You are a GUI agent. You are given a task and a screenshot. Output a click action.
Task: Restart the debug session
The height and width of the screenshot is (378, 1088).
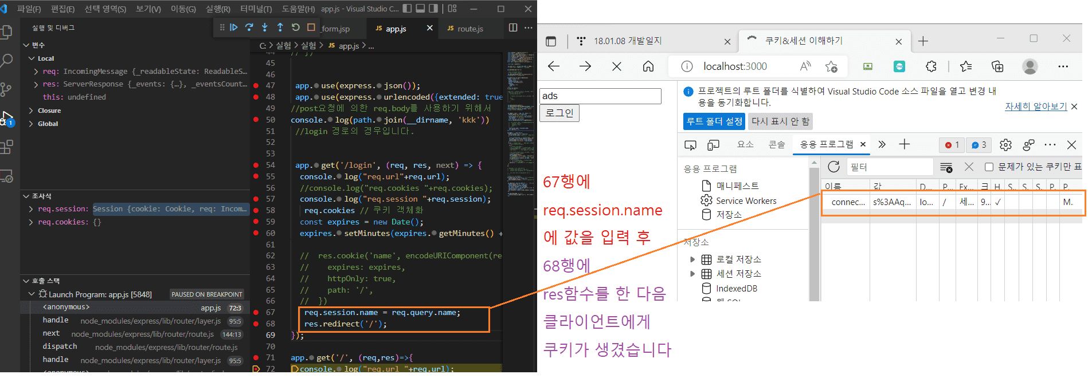296,27
